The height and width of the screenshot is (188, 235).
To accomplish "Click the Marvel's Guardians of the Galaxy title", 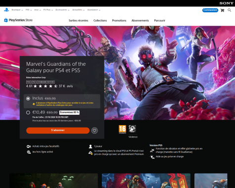I will [56, 67].
